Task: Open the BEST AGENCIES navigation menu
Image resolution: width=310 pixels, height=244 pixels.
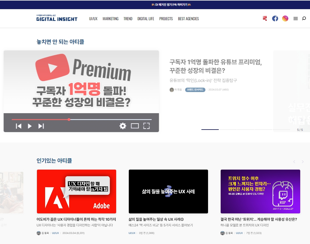Action: pos(188,19)
